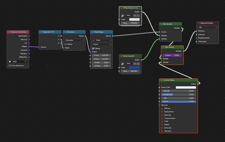Collapse the Texture Coordinate node
225x142 pixels.
pos(9,32)
